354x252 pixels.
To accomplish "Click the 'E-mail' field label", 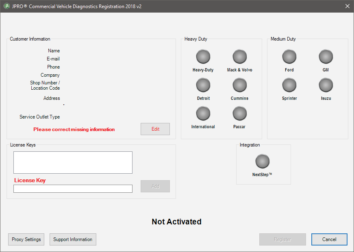I will pyautogui.click(x=53, y=59).
